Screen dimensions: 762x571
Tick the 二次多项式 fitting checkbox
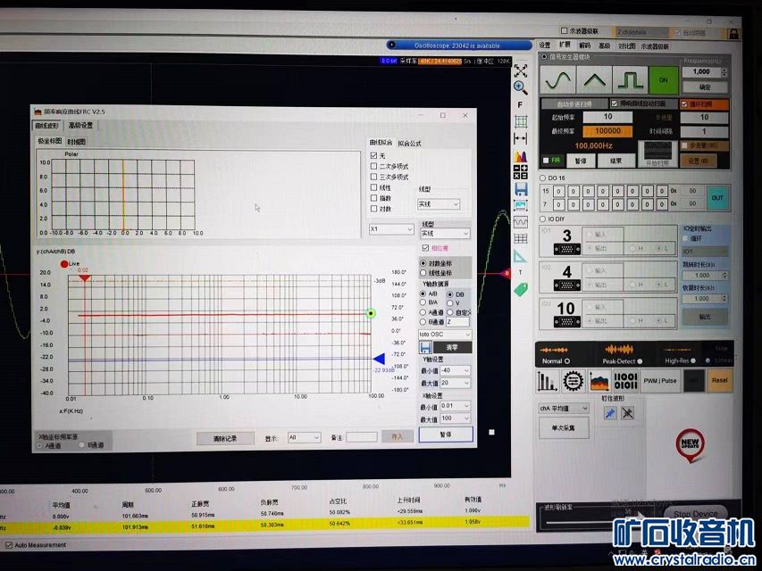coord(373,166)
